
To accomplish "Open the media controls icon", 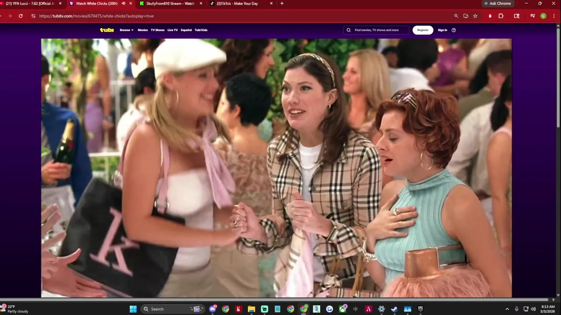I will [533, 16].
